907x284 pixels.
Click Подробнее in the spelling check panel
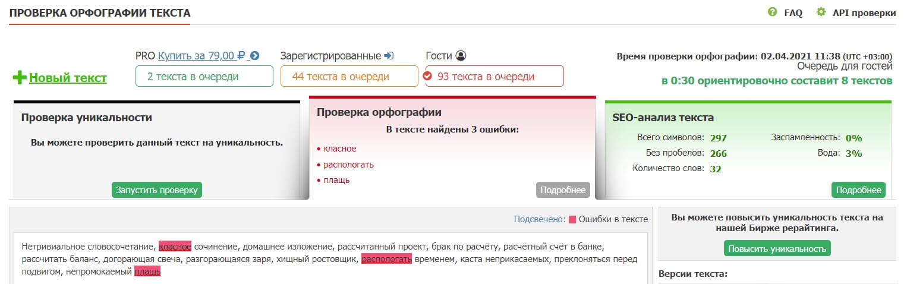point(563,190)
